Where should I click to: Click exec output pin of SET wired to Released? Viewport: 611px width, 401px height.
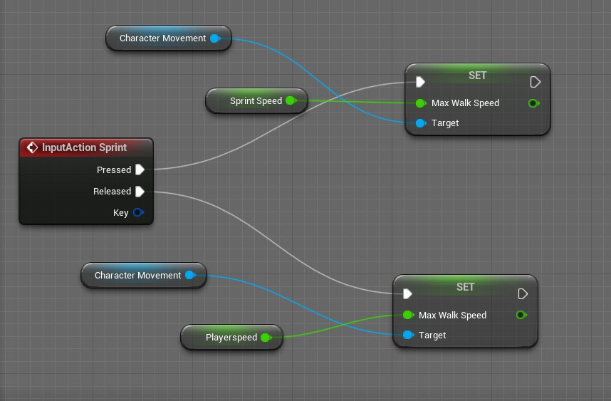(x=522, y=293)
